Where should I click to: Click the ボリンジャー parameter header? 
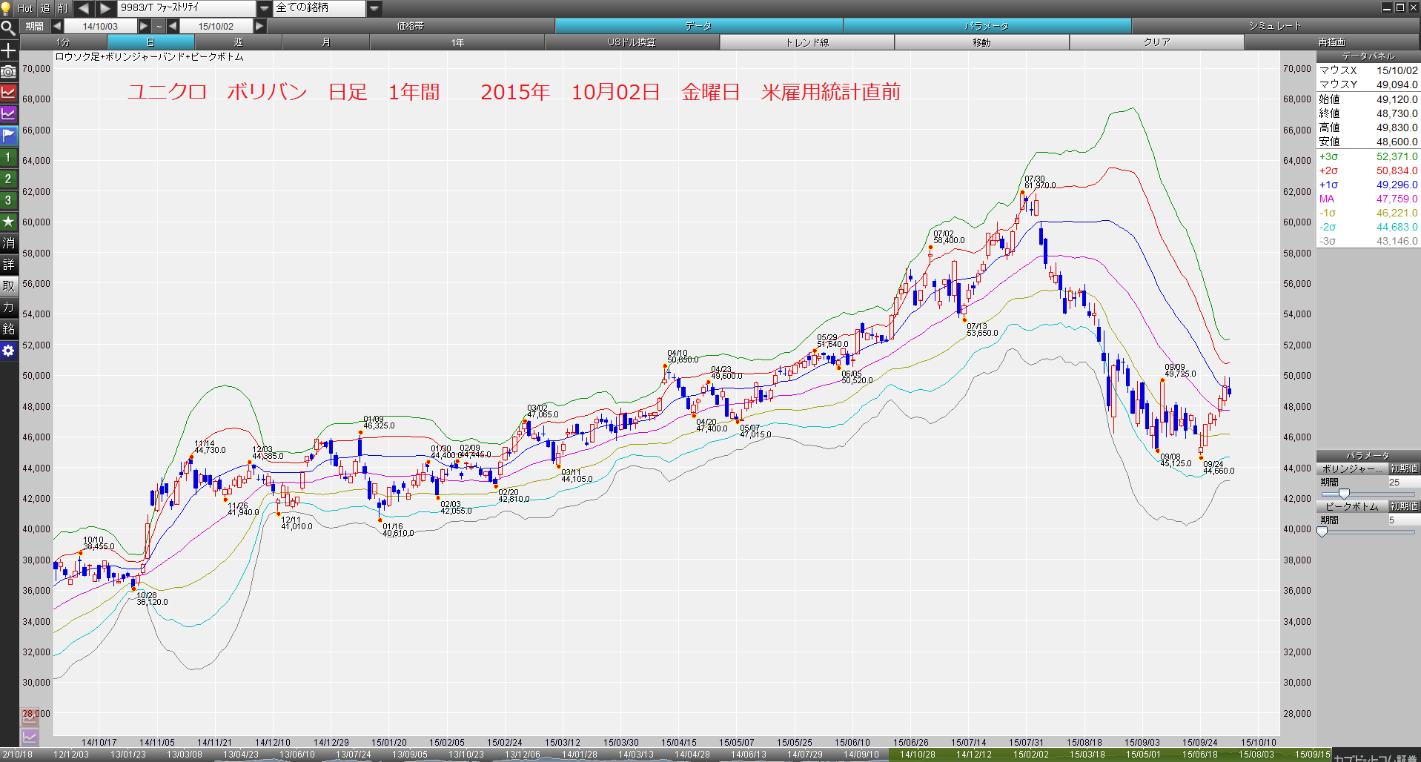(x=1352, y=468)
